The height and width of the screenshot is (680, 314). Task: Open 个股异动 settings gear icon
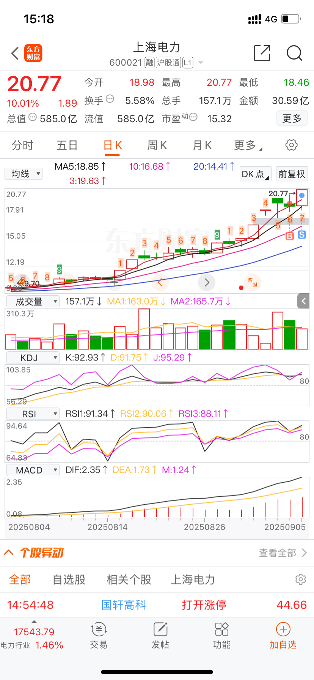click(x=300, y=579)
